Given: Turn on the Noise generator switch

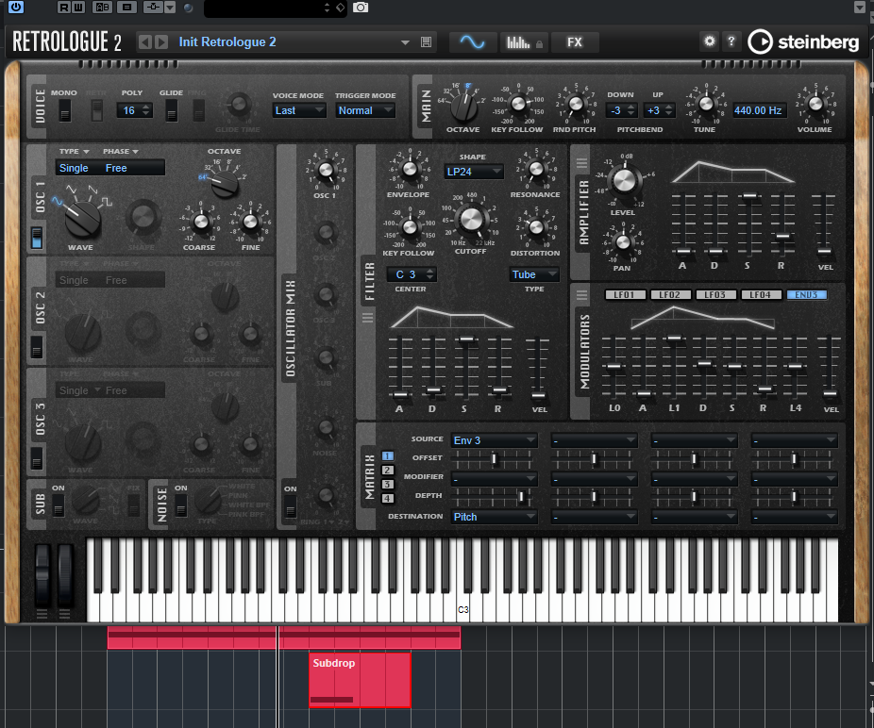Looking at the screenshot, I should pos(180,505).
